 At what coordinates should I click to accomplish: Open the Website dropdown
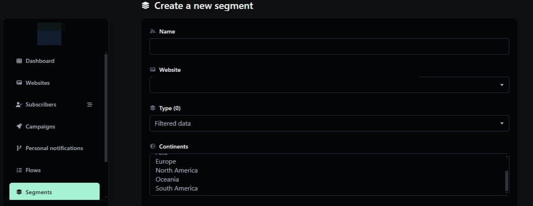coord(329,85)
